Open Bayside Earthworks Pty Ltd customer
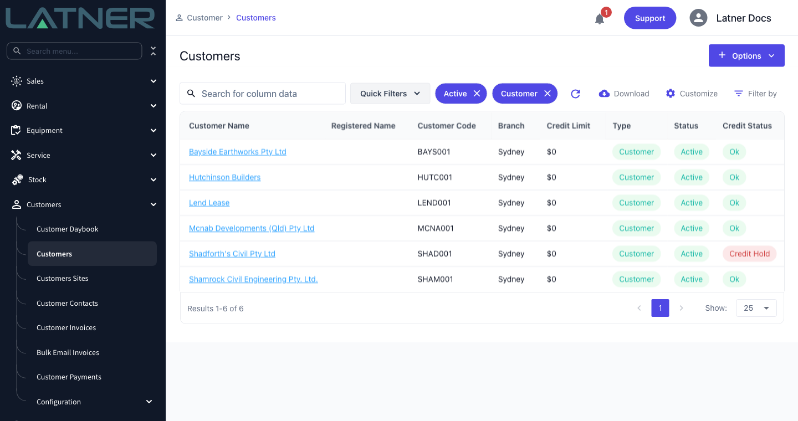Viewport: 798px width, 421px height. click(x=238, y=152)
